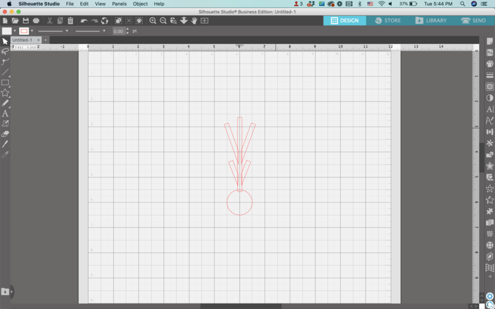Fit the page to window
Image resolution: width=495 pixels, height=309 pixels.
click(x=204, y=21)
